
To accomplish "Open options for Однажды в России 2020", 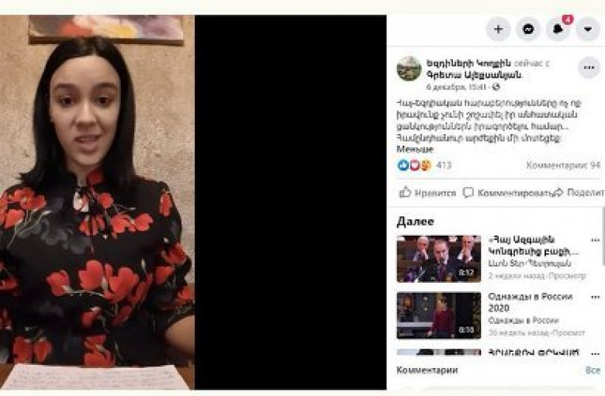I will 596,298.
